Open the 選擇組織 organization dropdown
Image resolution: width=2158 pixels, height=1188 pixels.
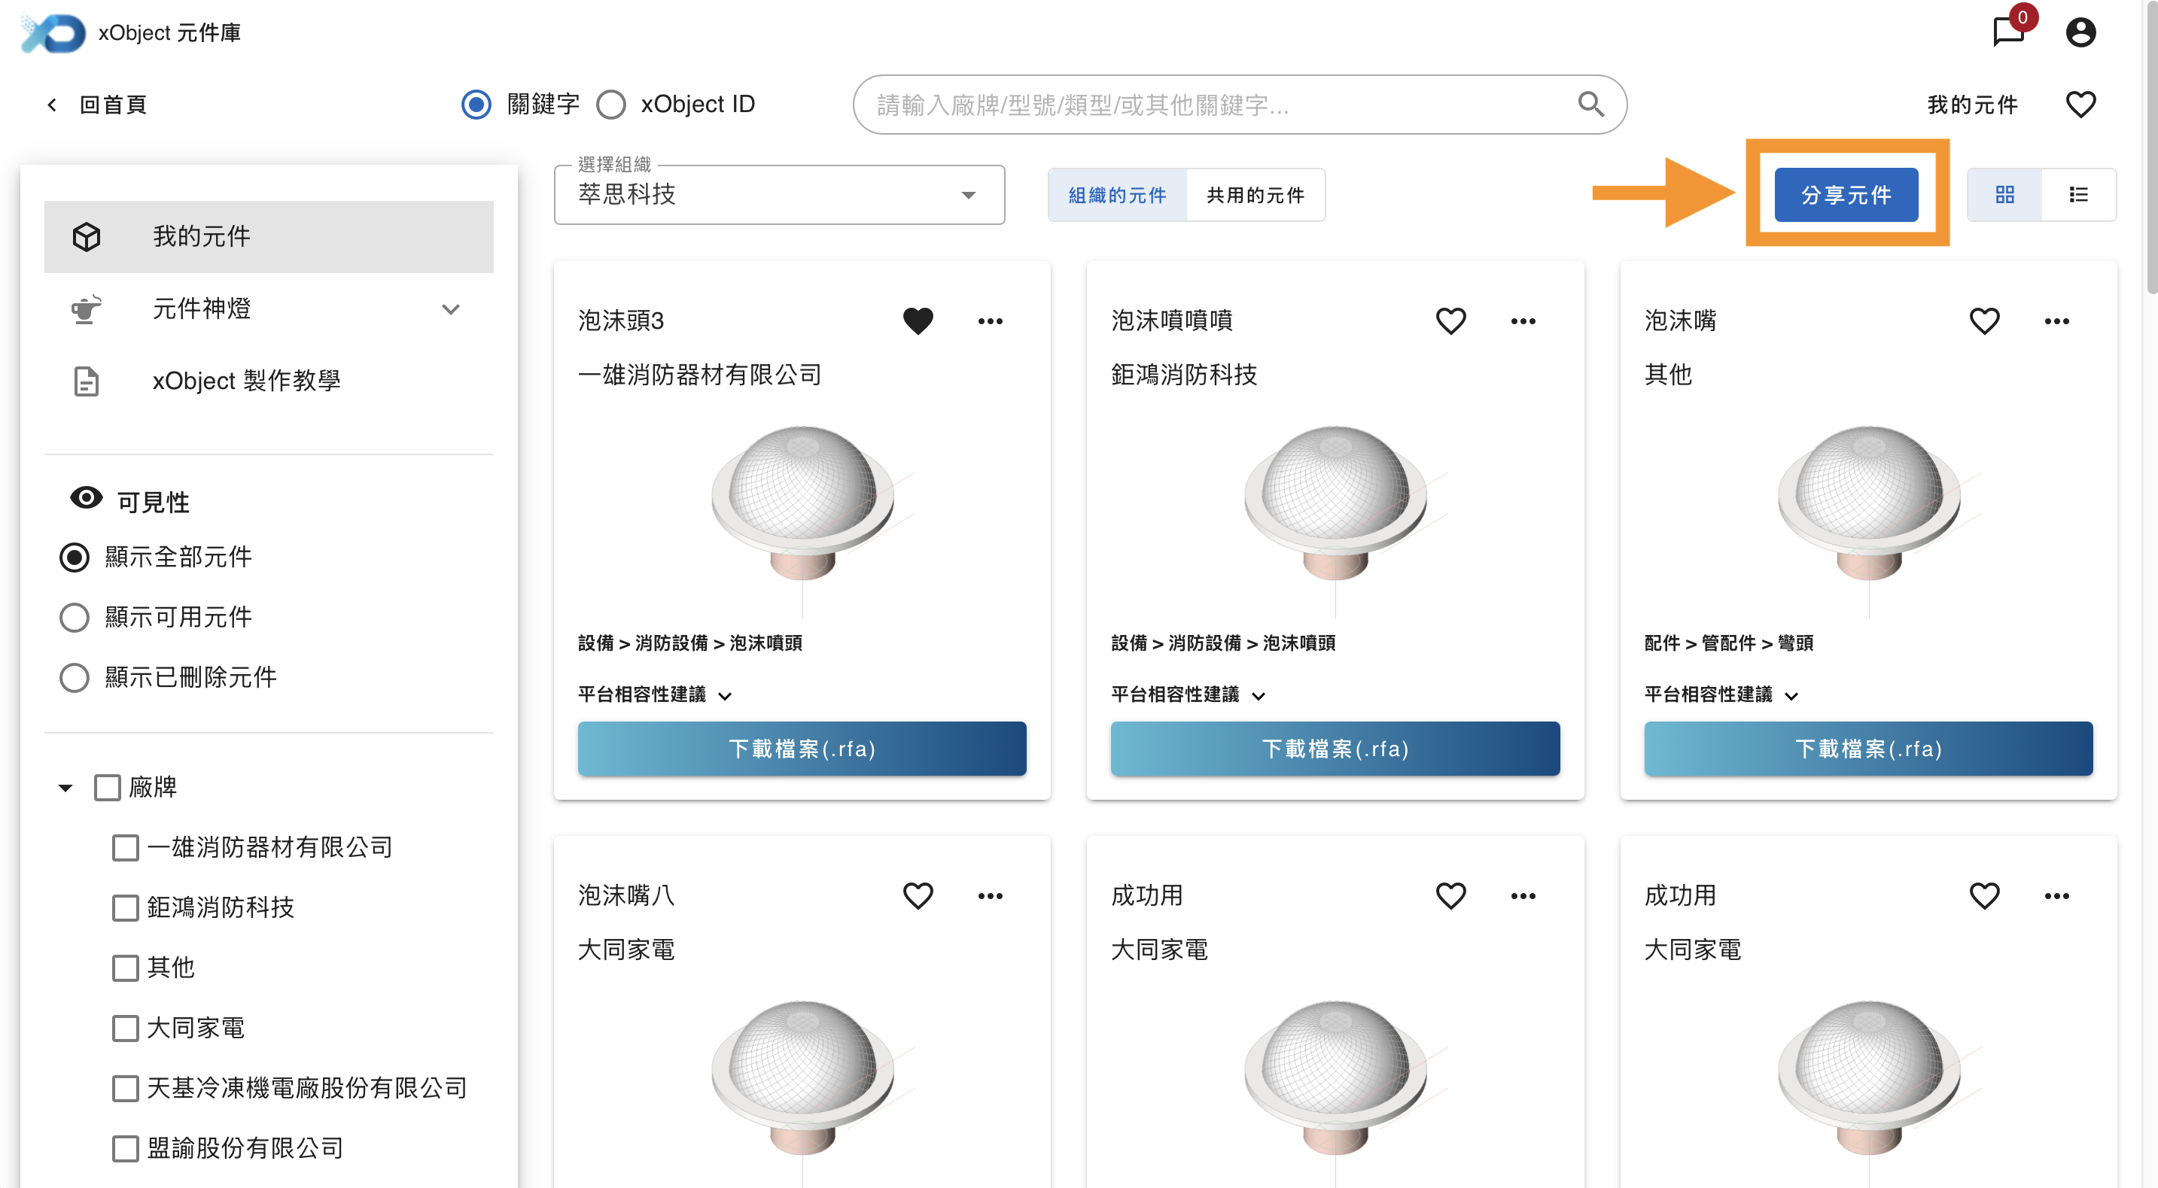[778, 195]
